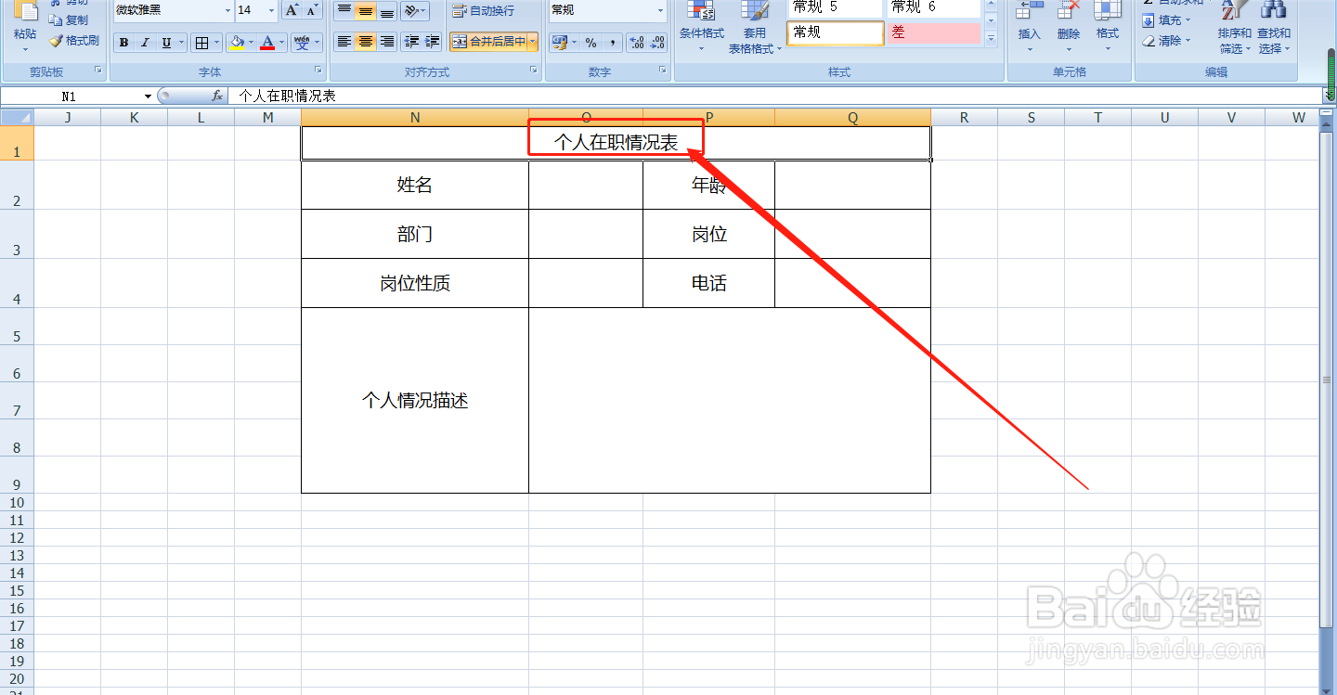The height and width of the screenshot is (695, 1337).
Task: Activate the Format Painter (格式刷) brush
Action: pyautogui.click(x=74, y=41)
